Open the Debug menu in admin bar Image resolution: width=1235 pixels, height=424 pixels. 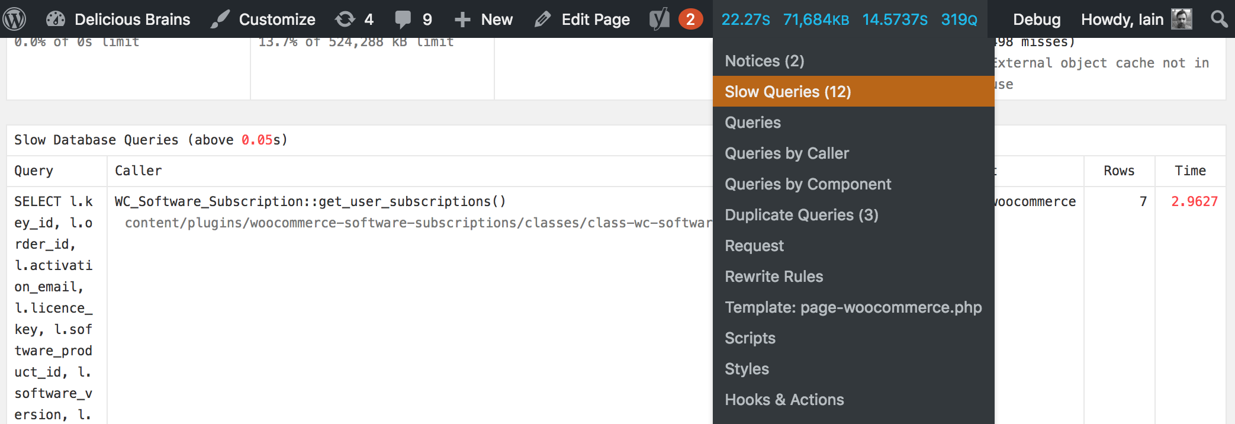(1037, 20)
